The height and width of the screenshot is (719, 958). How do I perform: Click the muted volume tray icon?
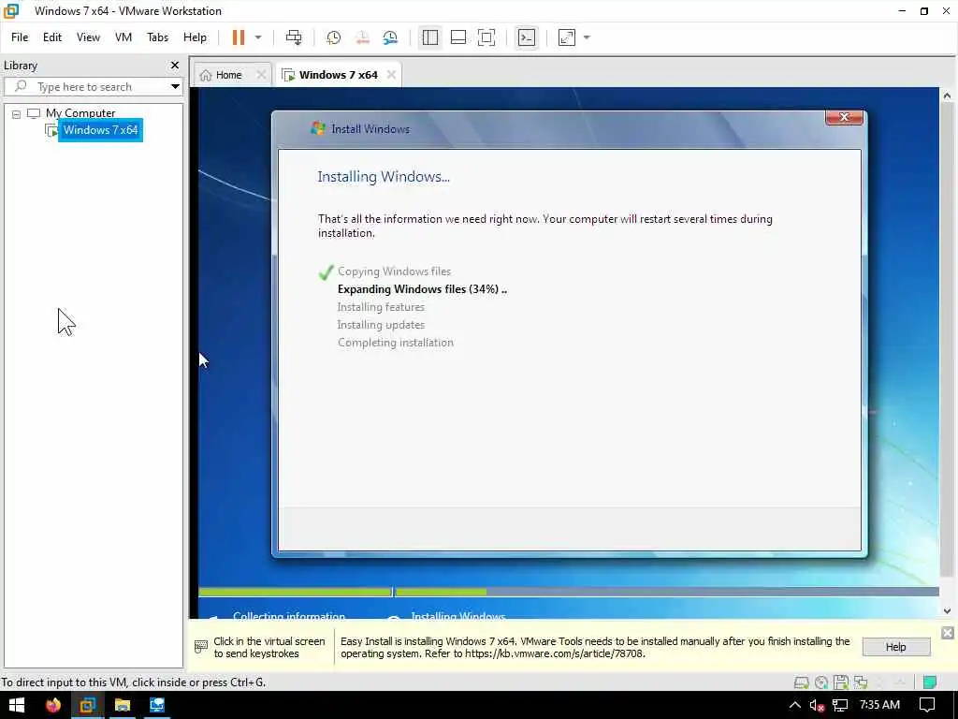817,705
